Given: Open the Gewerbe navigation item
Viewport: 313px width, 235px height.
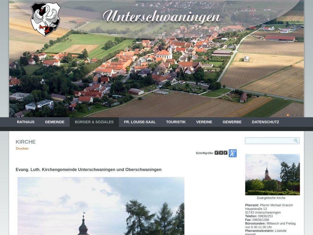Looking at the screenshot, I should click(x=232, y=122).
